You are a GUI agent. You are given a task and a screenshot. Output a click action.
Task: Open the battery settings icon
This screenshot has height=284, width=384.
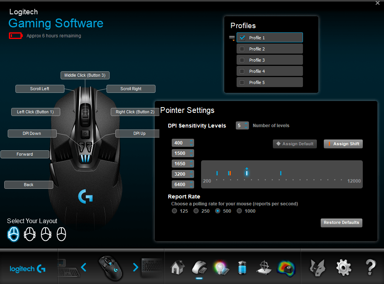coord(242,267)
